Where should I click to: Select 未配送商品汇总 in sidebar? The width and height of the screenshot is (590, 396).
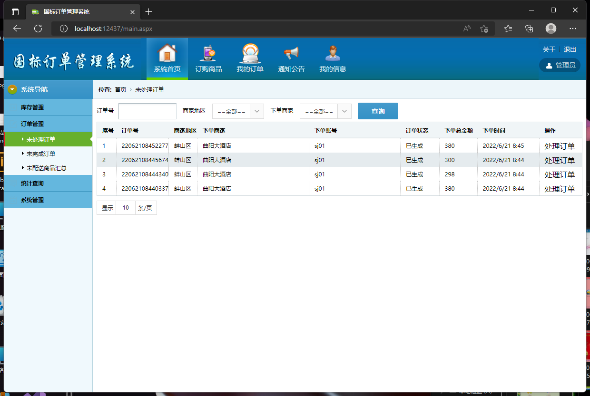[47, 168]
